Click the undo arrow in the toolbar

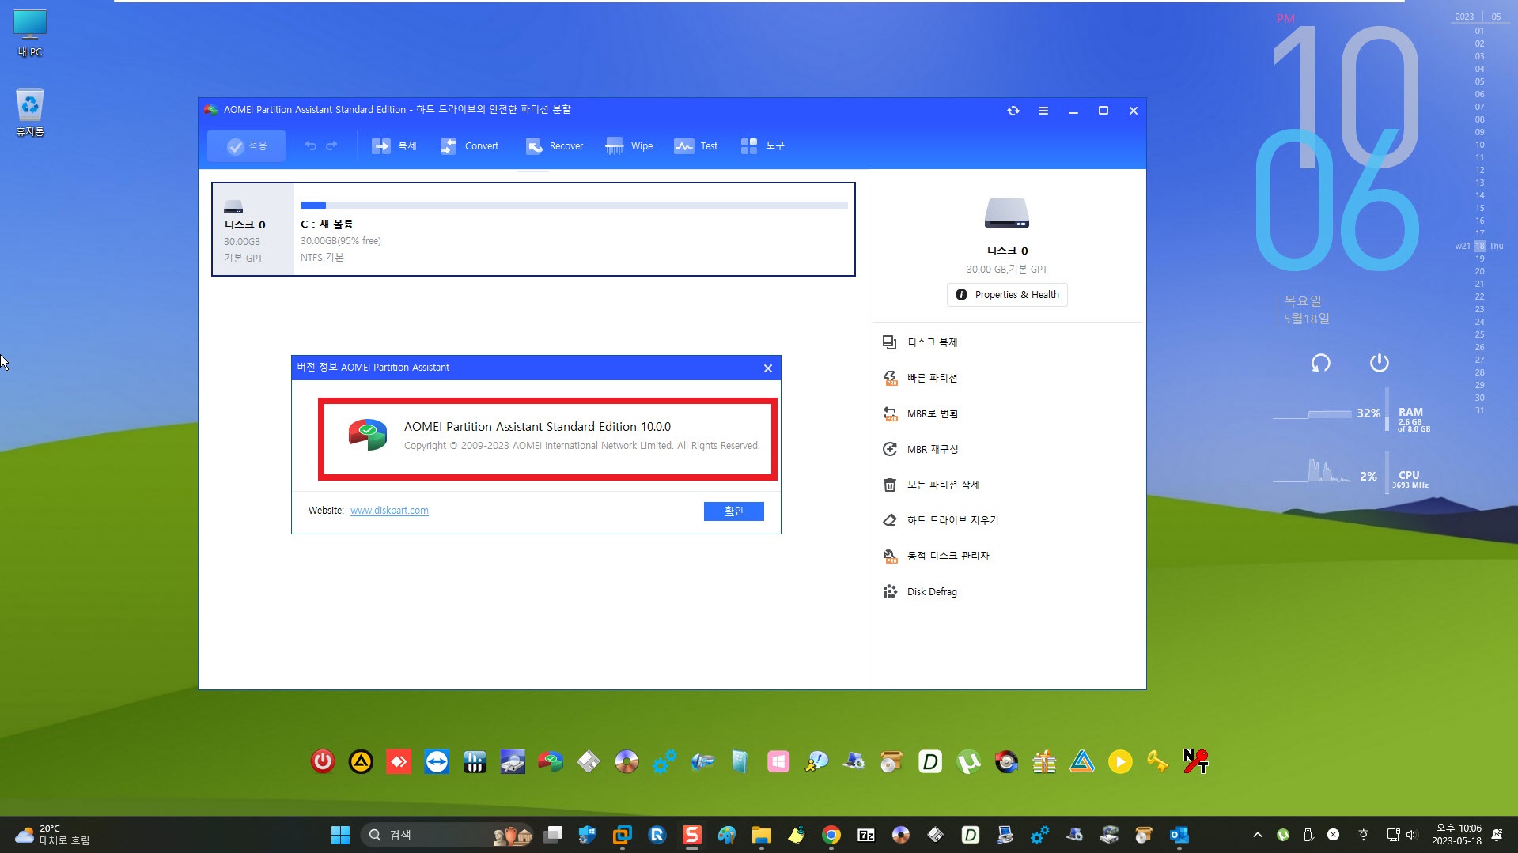coord(311,145)
